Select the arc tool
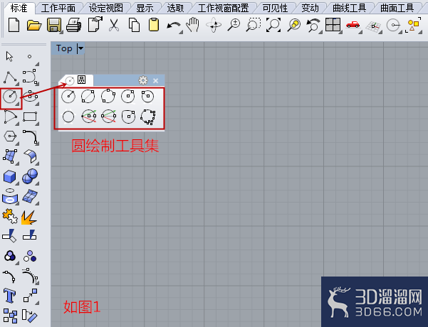The image size is (428, 327). tap(11, 117)
